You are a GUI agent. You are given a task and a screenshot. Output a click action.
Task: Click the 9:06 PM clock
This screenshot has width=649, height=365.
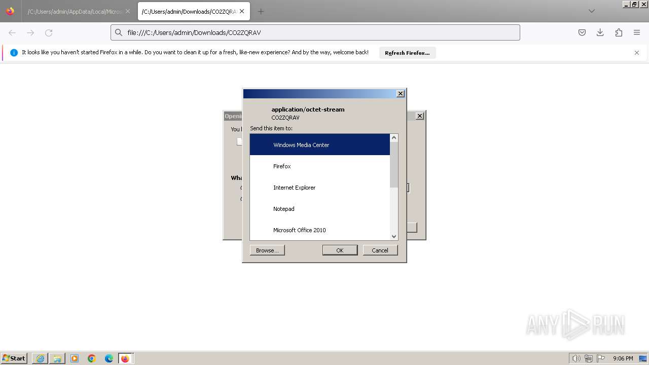(x=623, y=358)
